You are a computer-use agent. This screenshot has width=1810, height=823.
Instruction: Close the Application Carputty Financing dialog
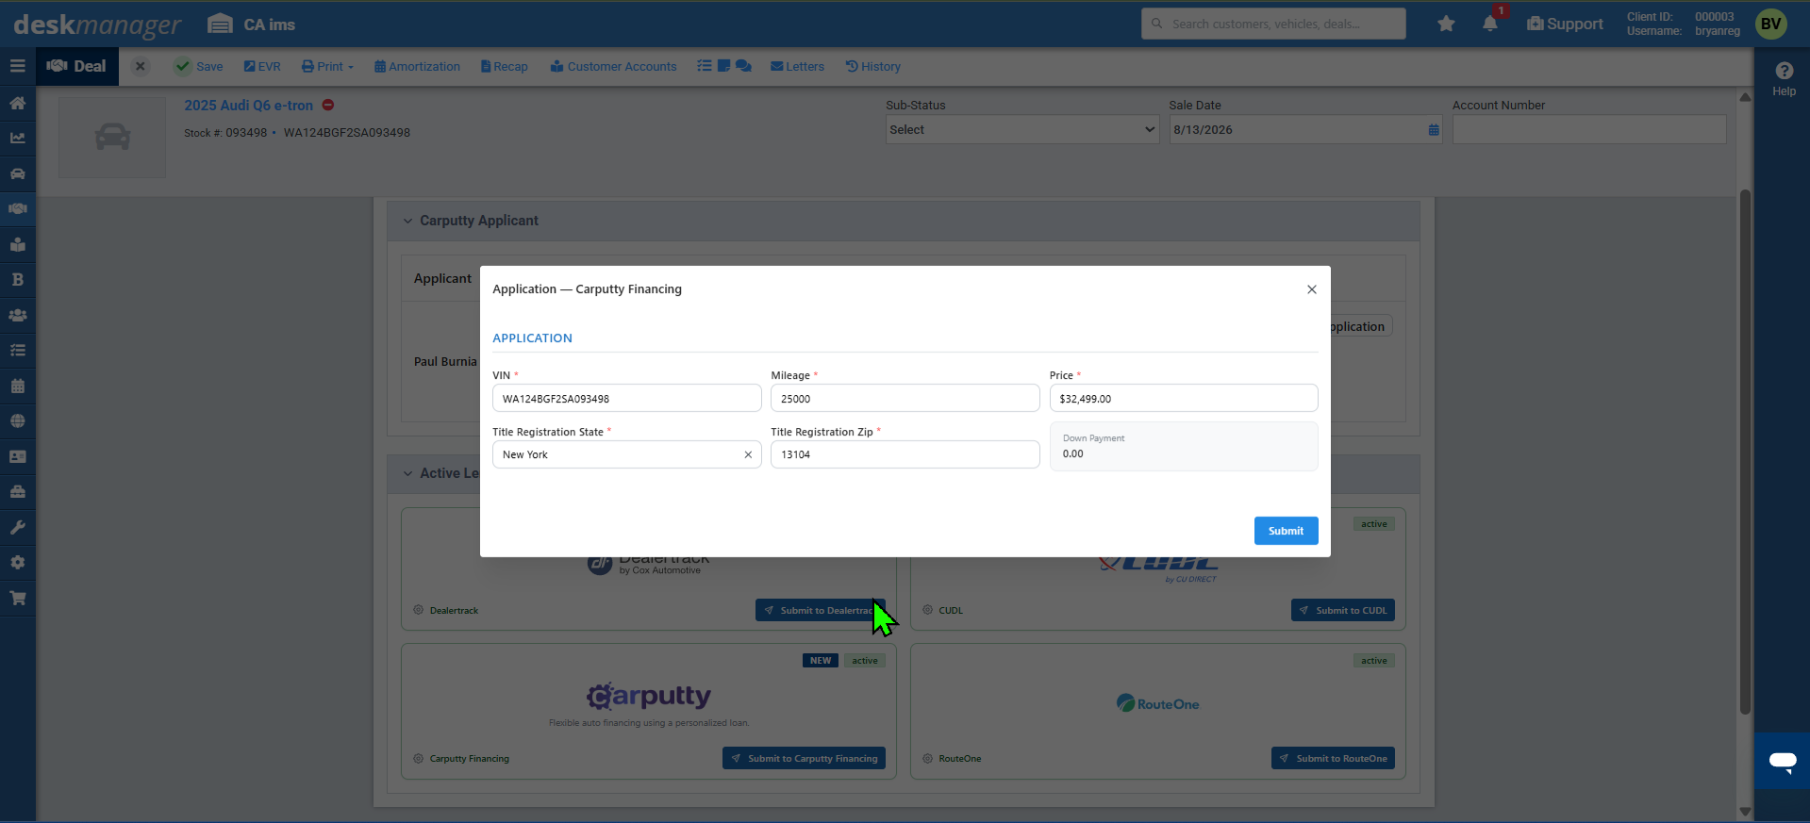pyautogui.click(x=1311, y=289)
